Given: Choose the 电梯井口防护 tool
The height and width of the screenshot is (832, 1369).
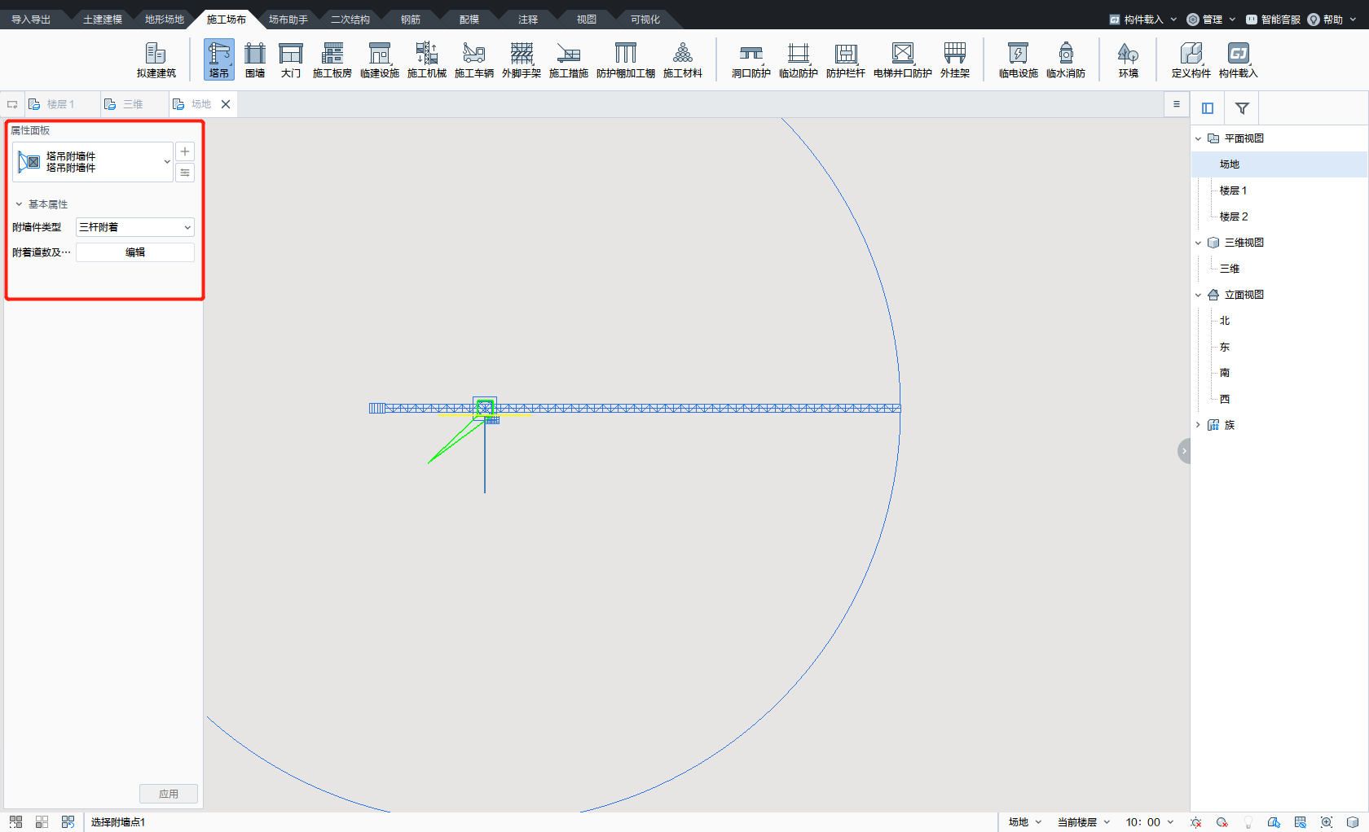Looking at the screenshot, I should point(902,59).
